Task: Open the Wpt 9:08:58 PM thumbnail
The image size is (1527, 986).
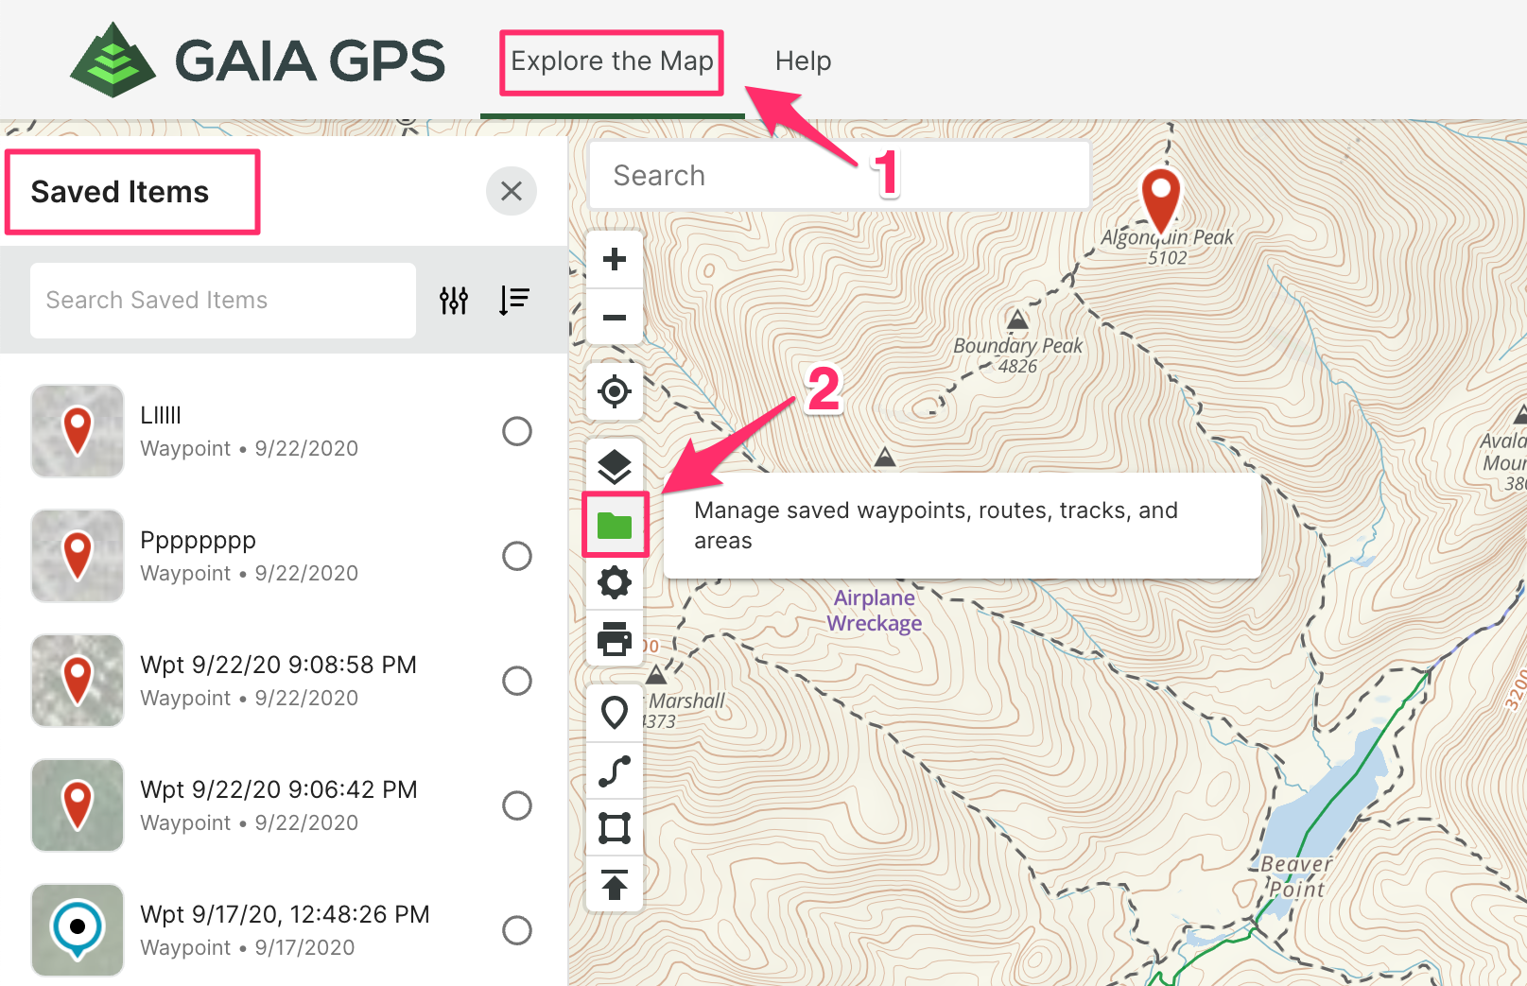Action: (78, 681)
